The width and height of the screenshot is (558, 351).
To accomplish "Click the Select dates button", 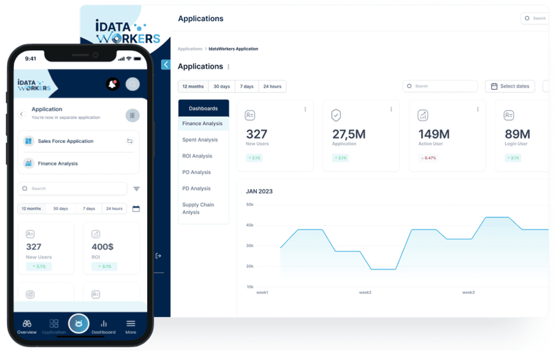I will click(510, 86).
